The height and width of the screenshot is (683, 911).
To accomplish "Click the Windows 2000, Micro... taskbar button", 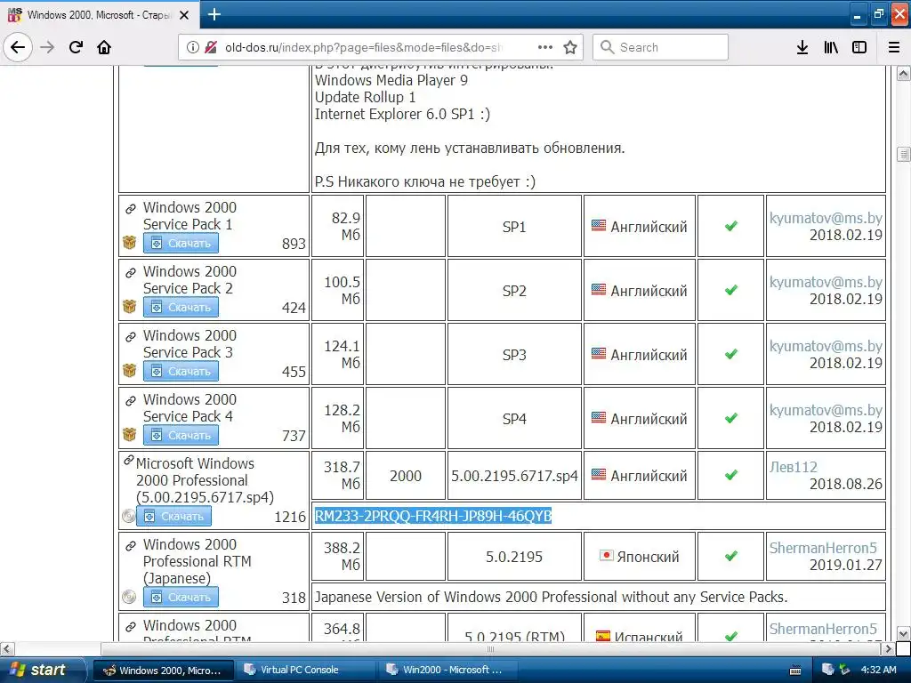I will point(164,671).
